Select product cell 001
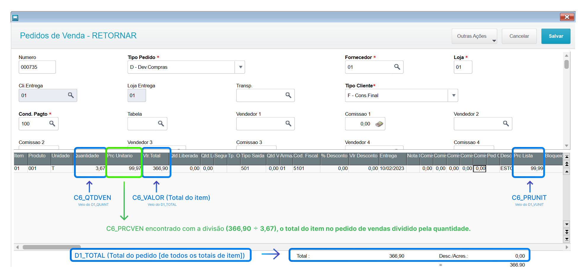This screenshot has height=276, width=579. (x=39, y=169)
